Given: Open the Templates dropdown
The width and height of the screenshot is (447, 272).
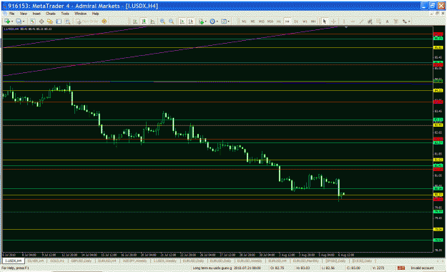Looking at the screenshot, I should coord(225,21).
